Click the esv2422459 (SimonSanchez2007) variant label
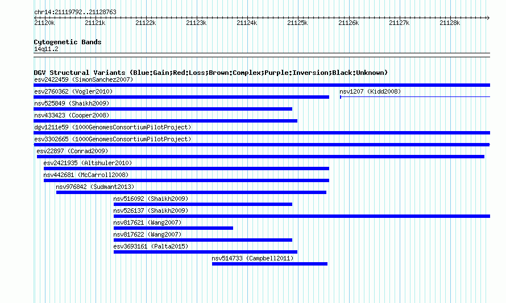This screenshot has height=303, width=506. pyautogui.click(x=84, y=79)
